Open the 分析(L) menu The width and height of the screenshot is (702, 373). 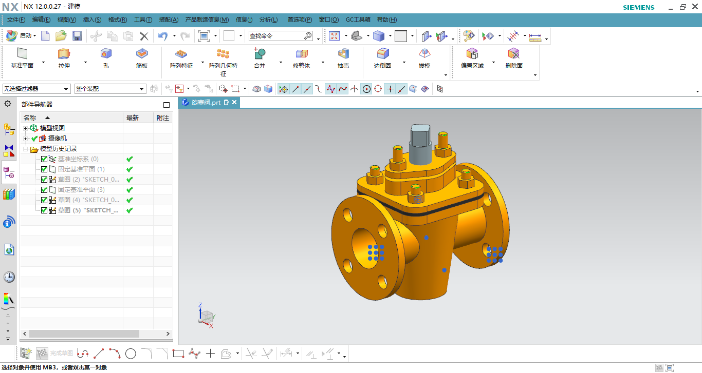click(x=268, y=19)
